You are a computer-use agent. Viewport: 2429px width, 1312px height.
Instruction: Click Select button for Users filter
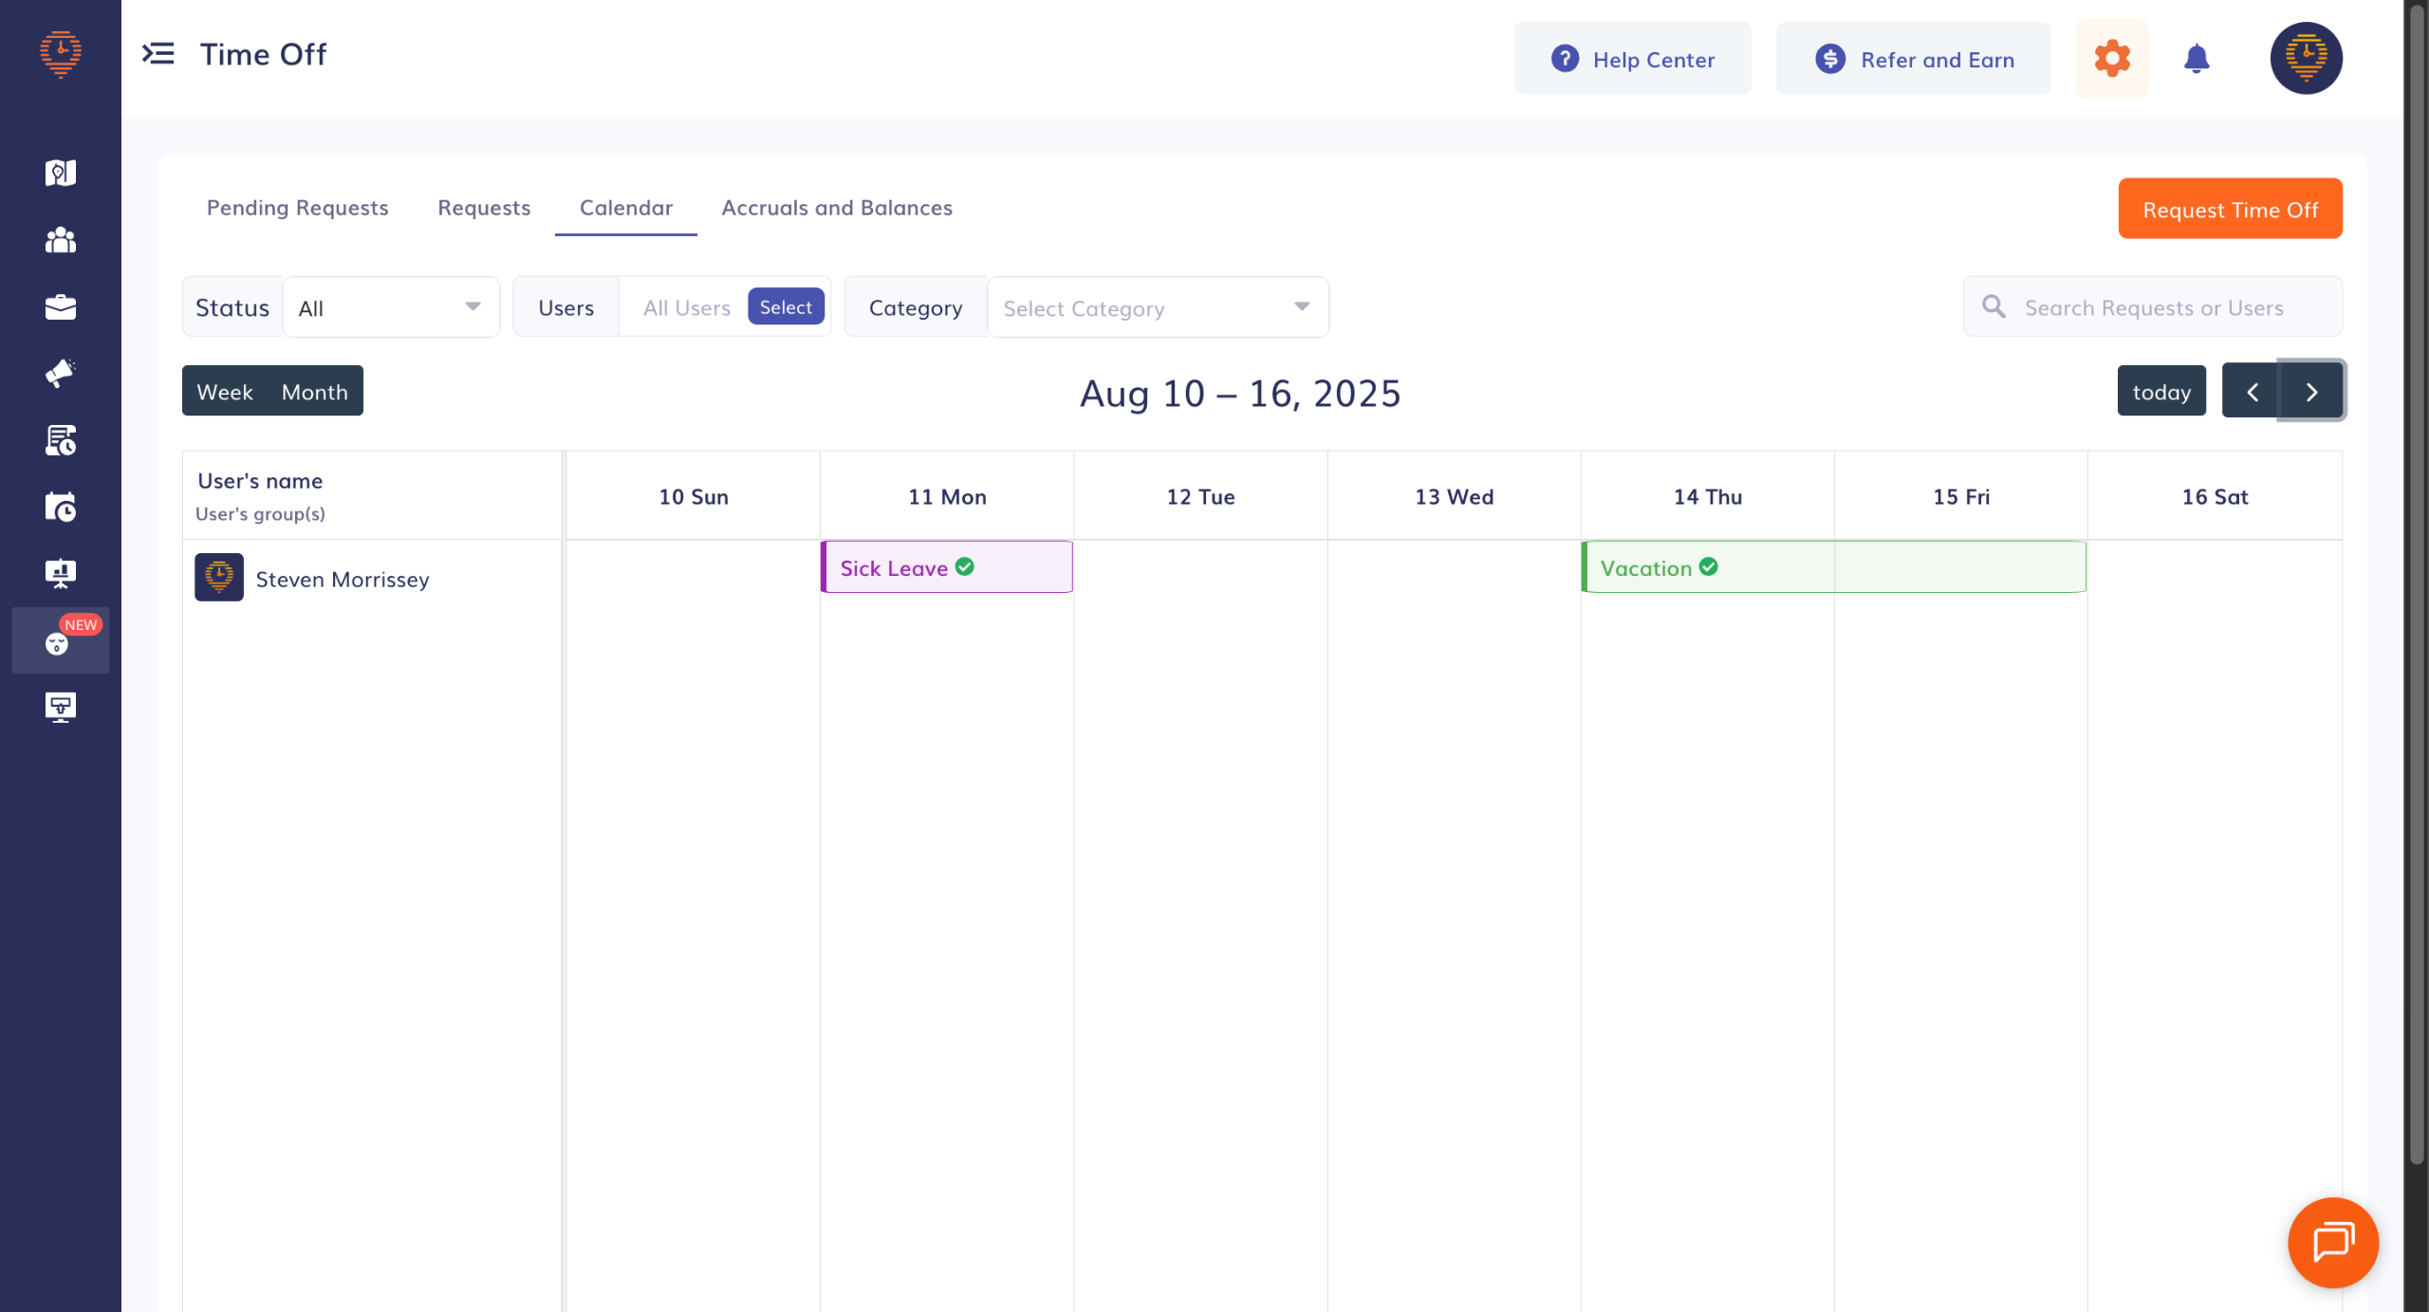click(786, 306)
